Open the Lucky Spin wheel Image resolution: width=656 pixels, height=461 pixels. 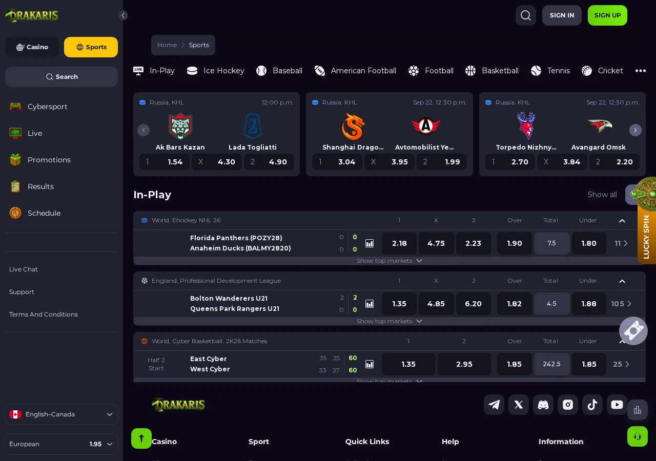coord(646,220)
